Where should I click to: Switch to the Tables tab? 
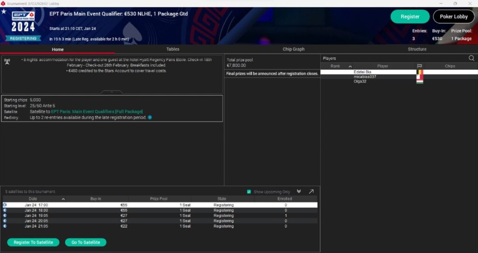coord(173,49)
